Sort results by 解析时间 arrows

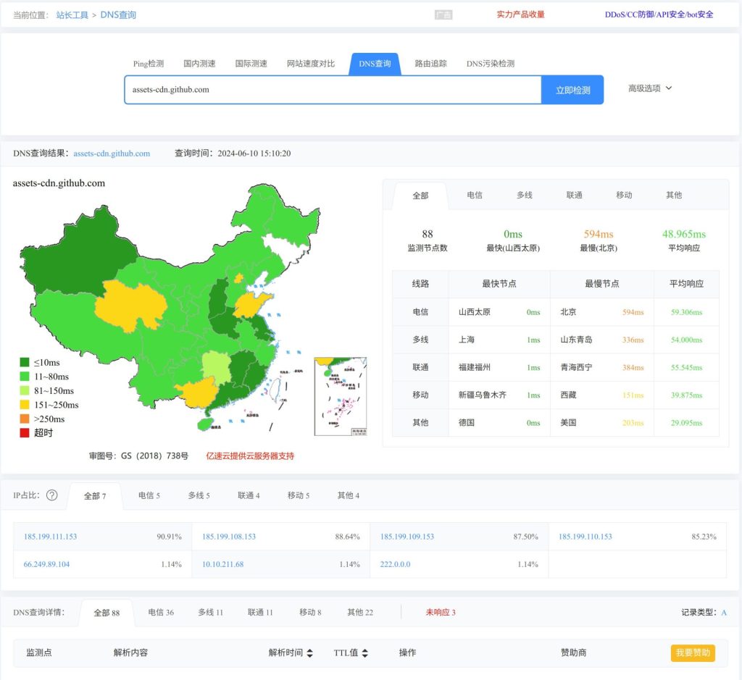pyautogui.click(x=310, y=653)
